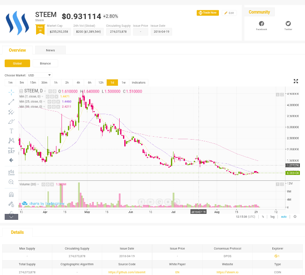The width and height of the screenshot is (305, 275).
Task: Open the EN white paper link
Action: [x=177, y=272]
